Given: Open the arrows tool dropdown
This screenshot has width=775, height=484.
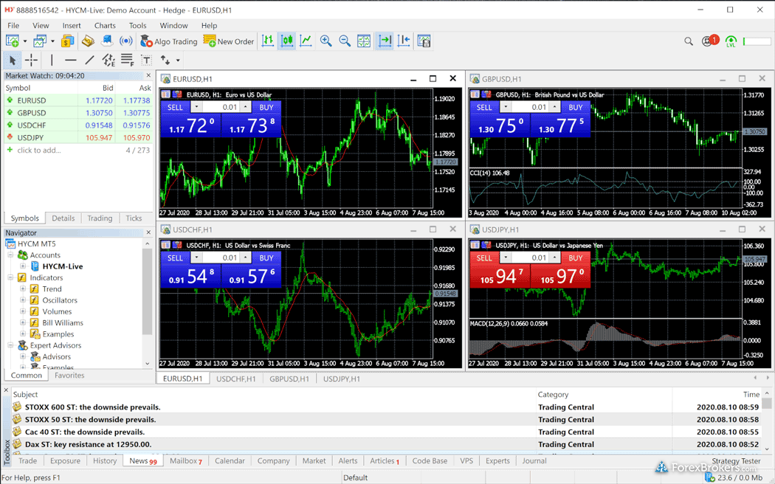Looking at the screenshot, I should 178,60.
